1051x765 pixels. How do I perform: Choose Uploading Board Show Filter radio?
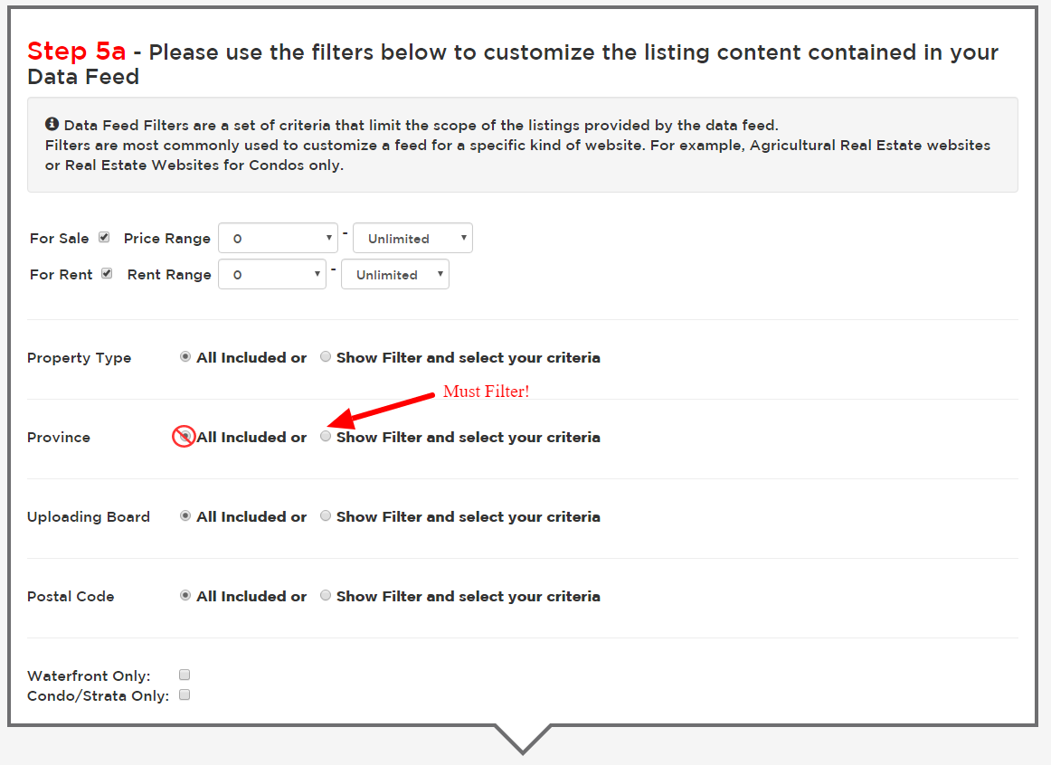click(326, 516)
